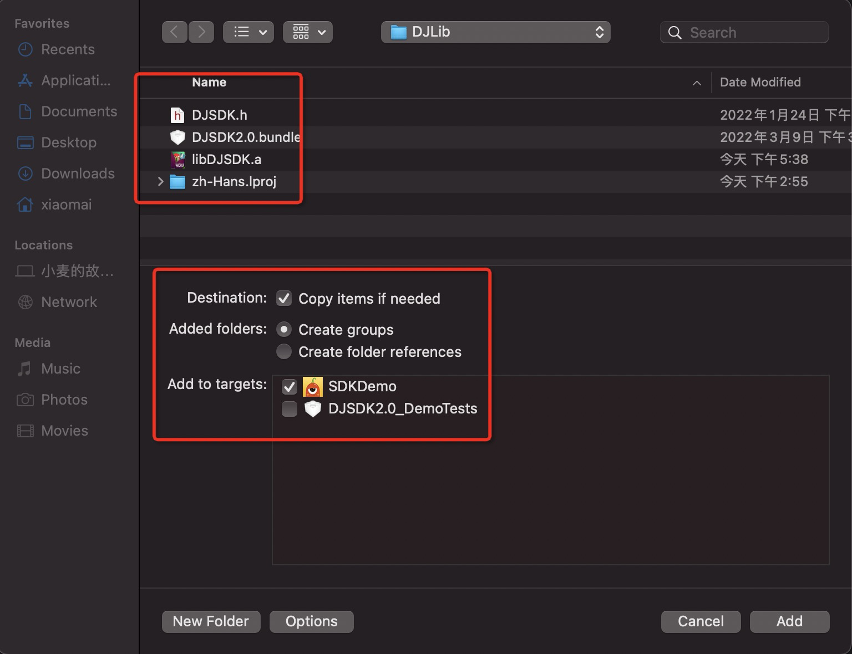The height and width of the screenshot is (654, 852).
Task: Sort by the Name column header
Action: pos(209,82)
